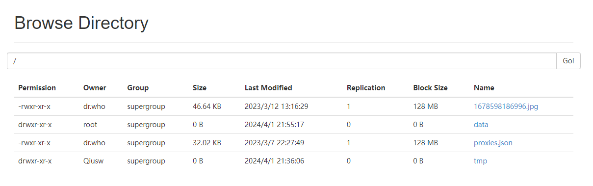The image size is (593, 186).
Task: Focus the directory path input field
Action: [282, 61]
